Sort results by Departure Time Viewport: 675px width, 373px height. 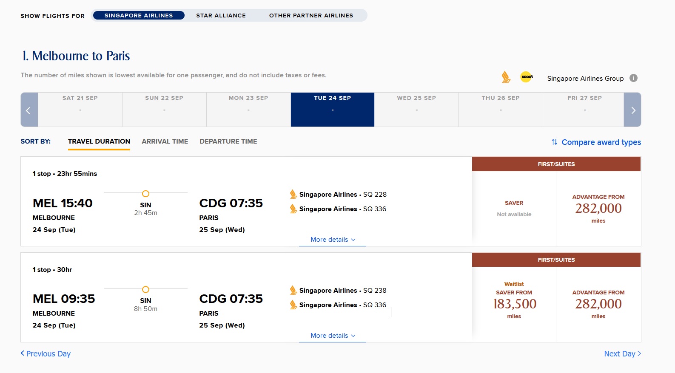[228, 141]
